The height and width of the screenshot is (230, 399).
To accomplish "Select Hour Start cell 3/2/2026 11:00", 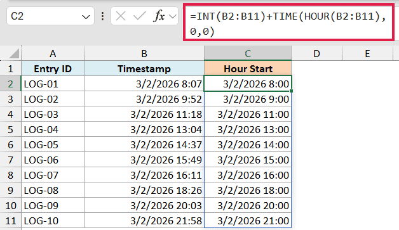I will pyautogui.click(x=248, y=114).
